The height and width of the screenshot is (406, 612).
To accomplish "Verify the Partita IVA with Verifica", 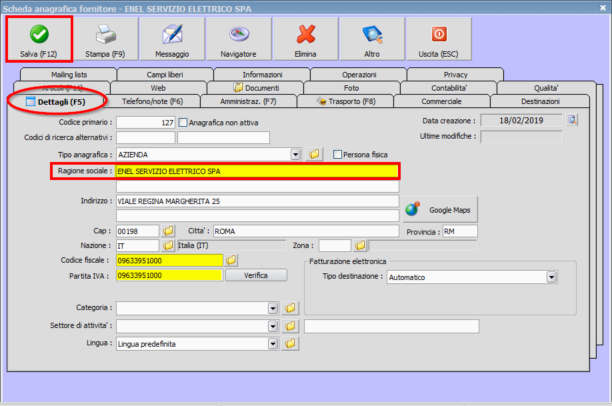I will pyautogui.click(x=256, y=275).
